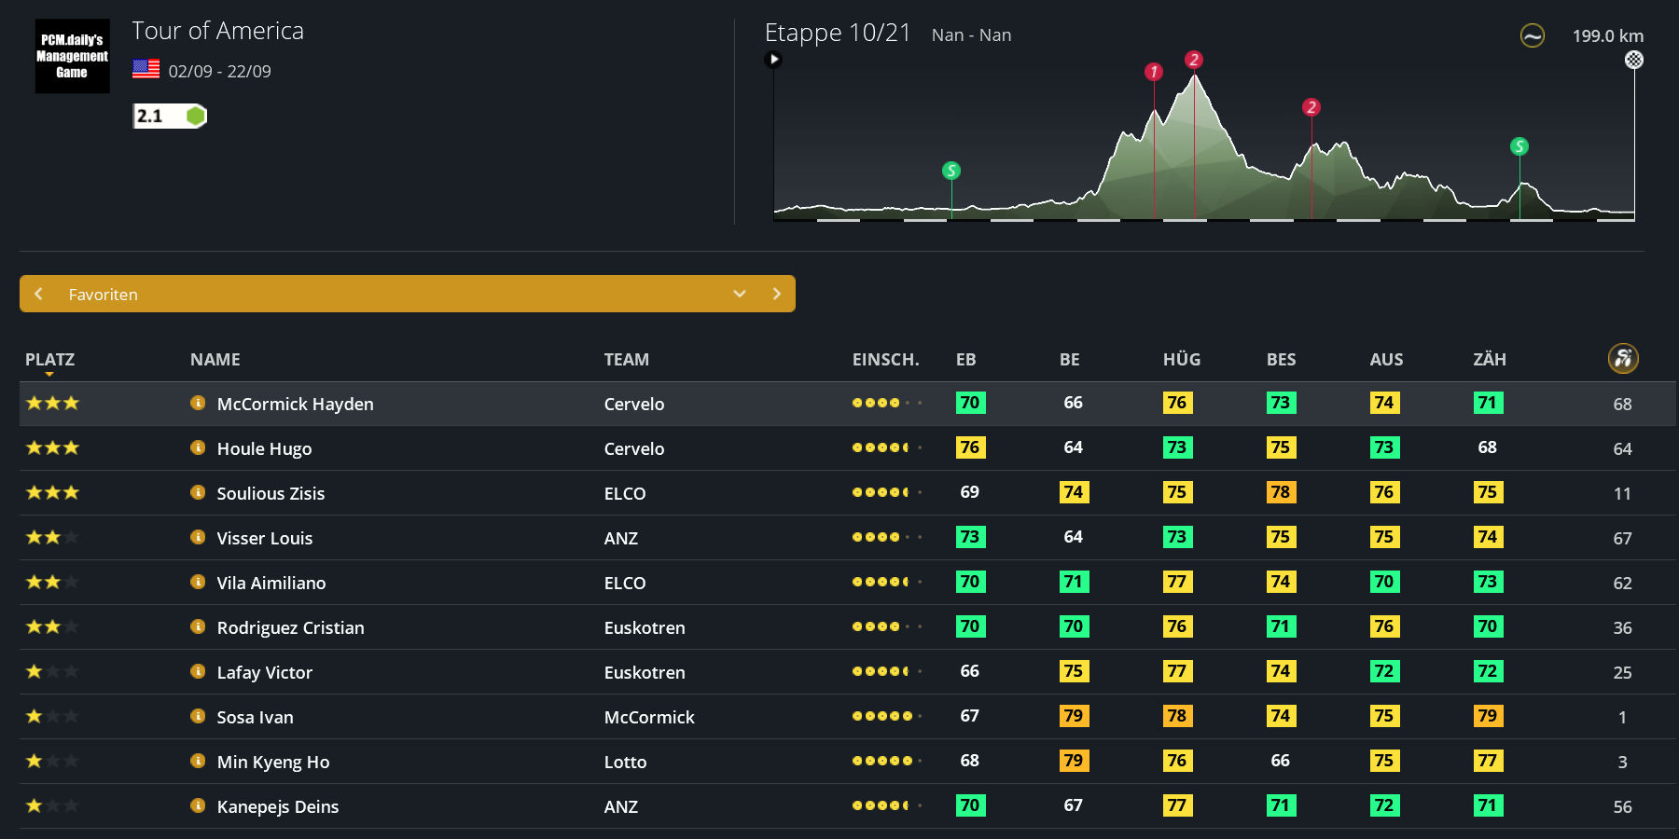
Task: Click the United States flag icon
Action: click(146, 69)
